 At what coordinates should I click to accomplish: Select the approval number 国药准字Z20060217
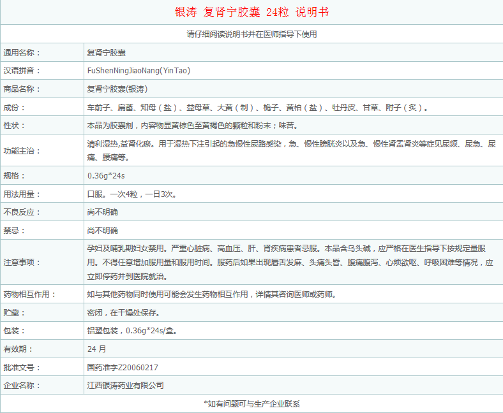tap(123, 367)
